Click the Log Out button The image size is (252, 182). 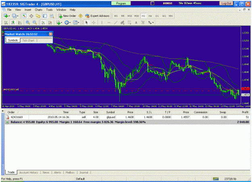coord(226,3)
